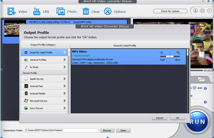Click the LQ/HQ quality slider handle

pyautogui.click(x=170, y=56)
